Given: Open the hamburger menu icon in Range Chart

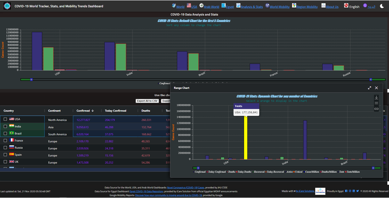Looking at the screenshot, I should pos(376,103).
